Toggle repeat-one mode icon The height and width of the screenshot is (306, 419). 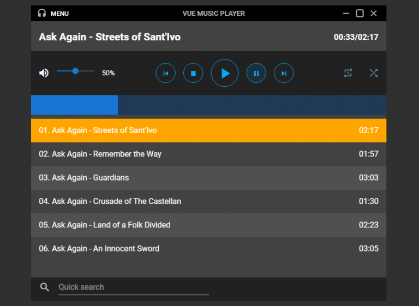348,73
